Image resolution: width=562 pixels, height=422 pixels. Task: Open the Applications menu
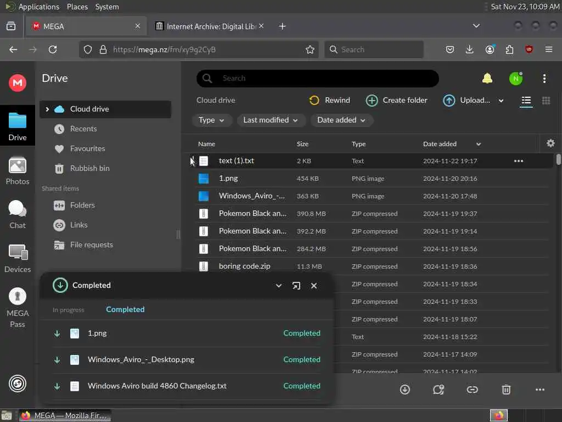coord(39,7)
